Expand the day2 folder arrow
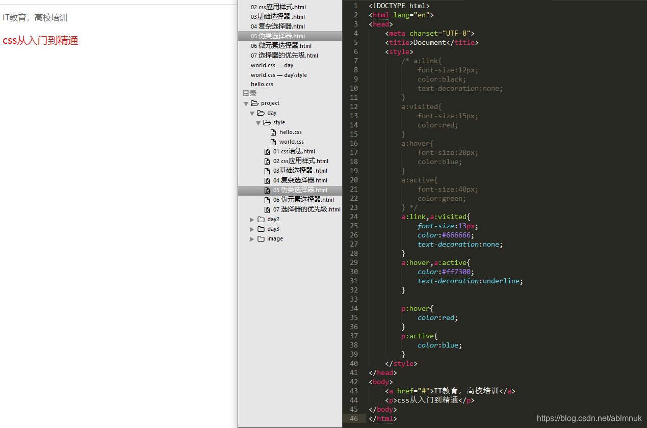 252,219
